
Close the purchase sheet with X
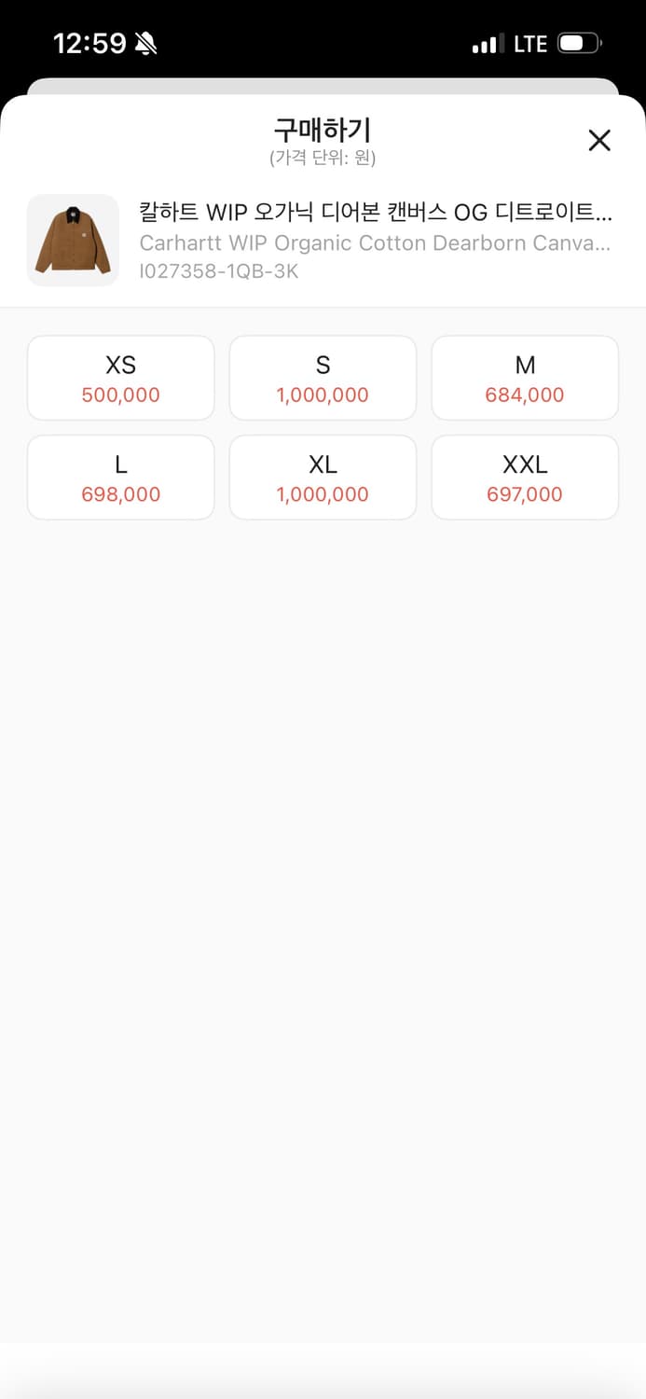pyautogui.click(x=599, y=140)
